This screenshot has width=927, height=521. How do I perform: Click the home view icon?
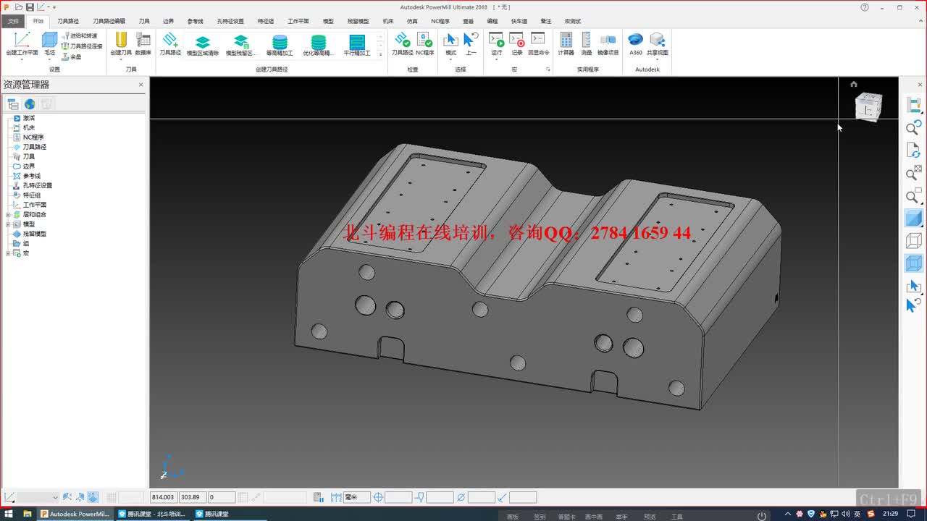pyautogui.click(x=854, y=84)
